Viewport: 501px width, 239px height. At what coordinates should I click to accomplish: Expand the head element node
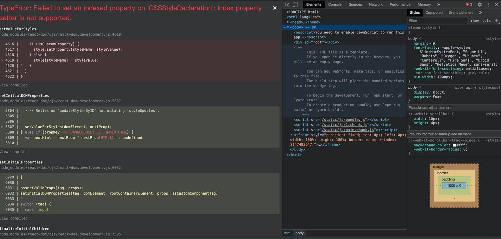(x=288, y=22)
